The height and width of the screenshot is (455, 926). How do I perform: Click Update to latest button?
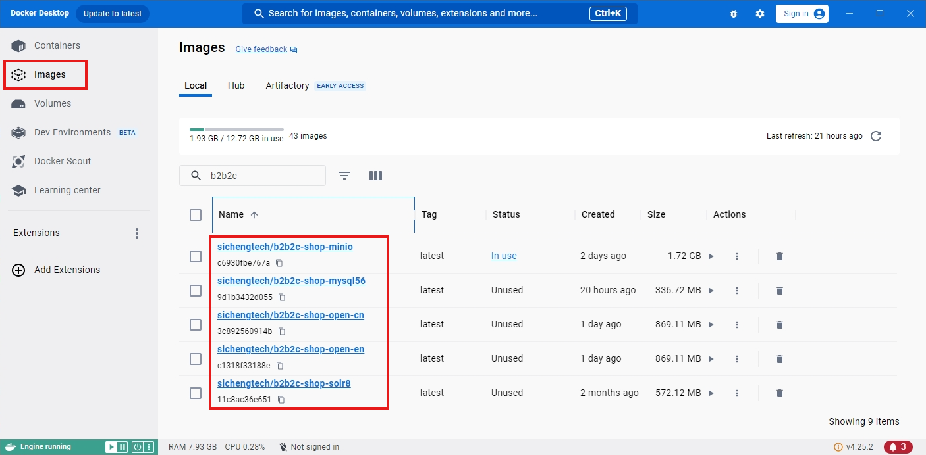113,14
